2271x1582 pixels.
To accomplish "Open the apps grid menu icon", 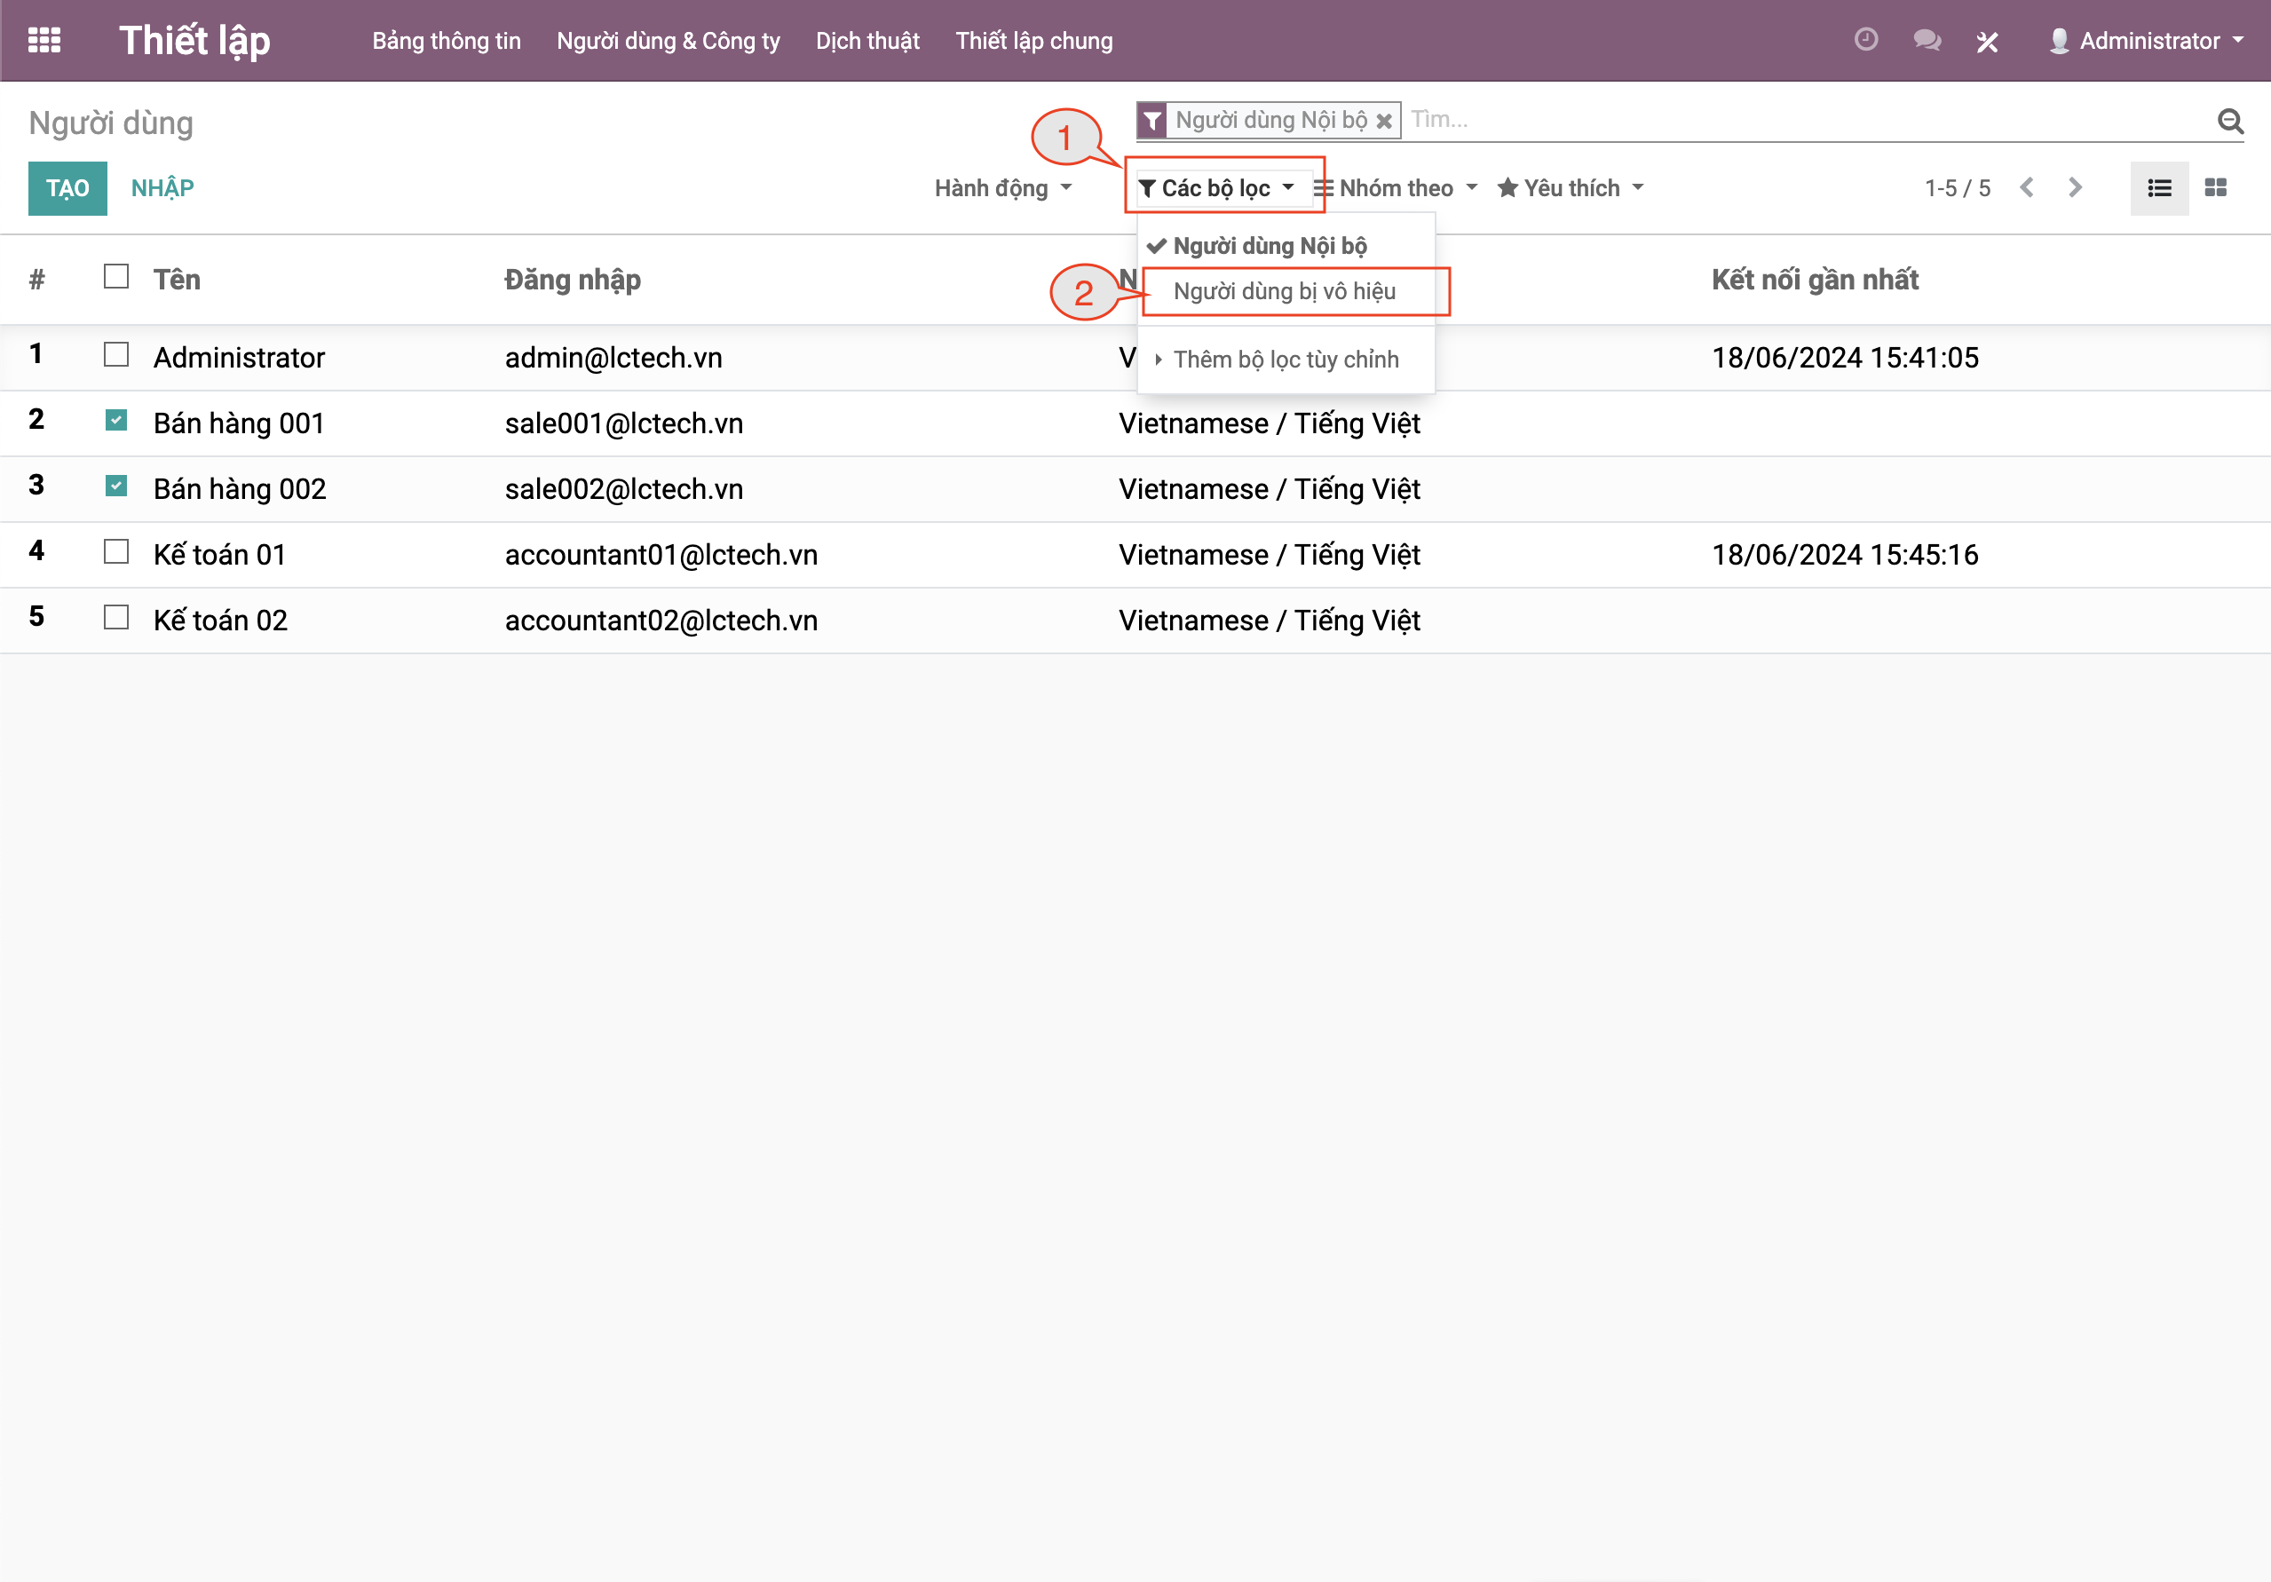I will 44,41.
